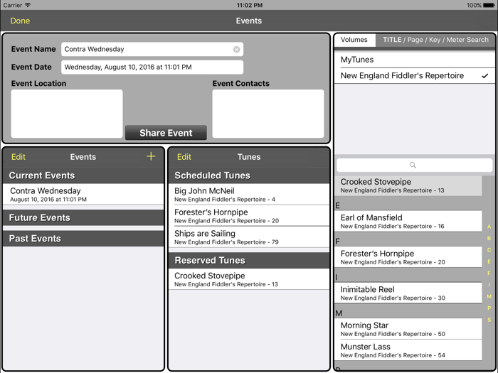The image size is (498, 373).
Task: Choose Earl of Mansfield in the tune list
Action: 408,221
